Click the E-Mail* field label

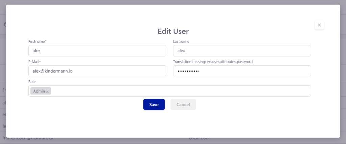point(34,62)
